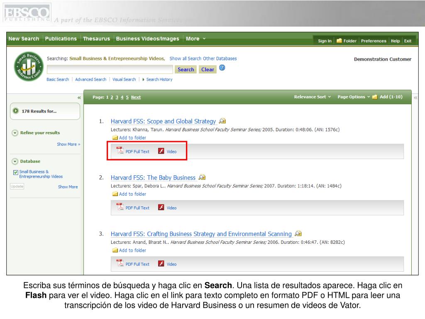The width and height of the screenshot is (425, 319).
Task: Show More under Refine your results
Action: pyautogui.click(x=68, y=144)
